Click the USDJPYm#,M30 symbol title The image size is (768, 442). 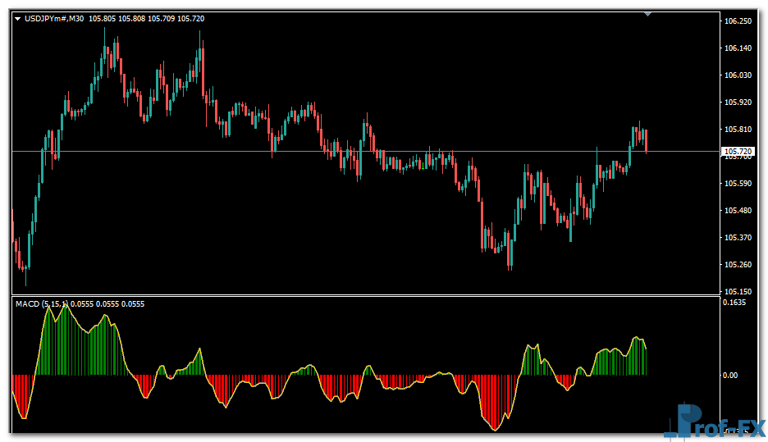tap(54, 18)
